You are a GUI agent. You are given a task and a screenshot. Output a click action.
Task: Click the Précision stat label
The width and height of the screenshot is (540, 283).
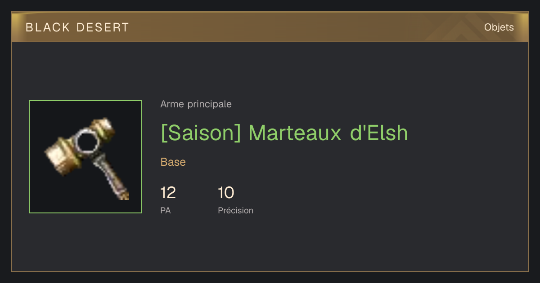click(236, 210)
